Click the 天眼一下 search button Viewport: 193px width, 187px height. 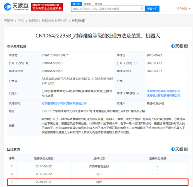coord(152,9)
